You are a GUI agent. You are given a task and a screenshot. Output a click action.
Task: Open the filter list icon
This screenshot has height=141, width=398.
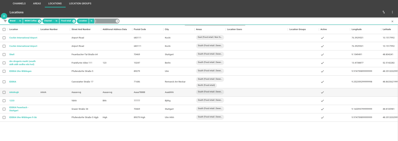5,21
